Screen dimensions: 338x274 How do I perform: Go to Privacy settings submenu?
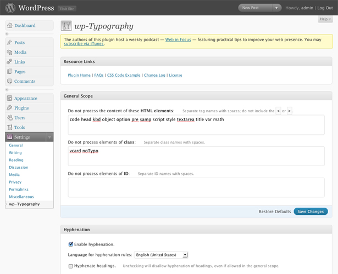point(15,182)
